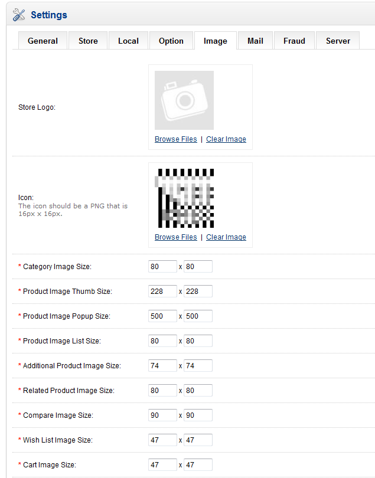
Task: Switch to the Server tab
Action: pyautogui.click(x=338, y=41)
